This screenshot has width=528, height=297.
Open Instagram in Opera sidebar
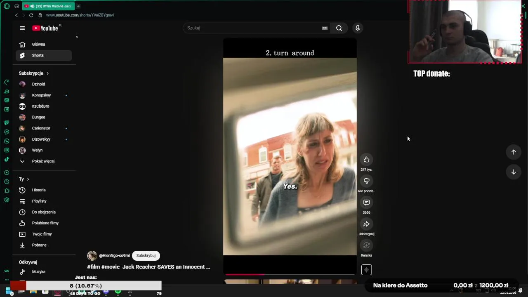[7, 150]
